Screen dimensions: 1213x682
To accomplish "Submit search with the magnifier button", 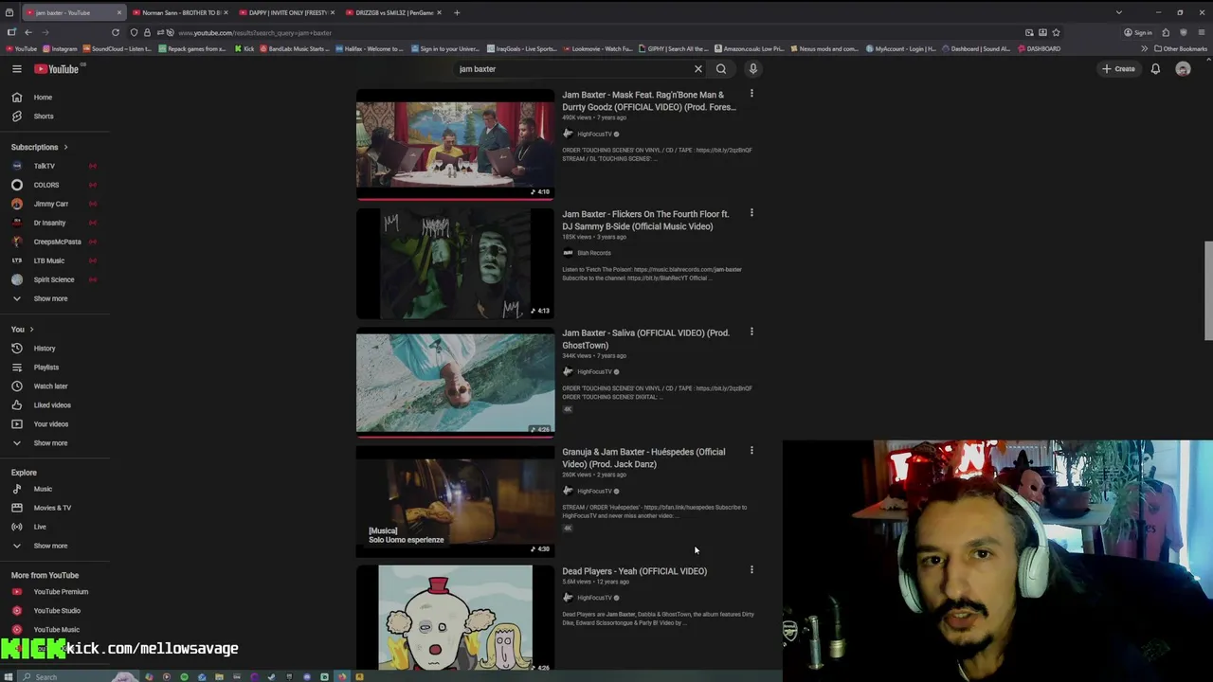I will (721, 69).
